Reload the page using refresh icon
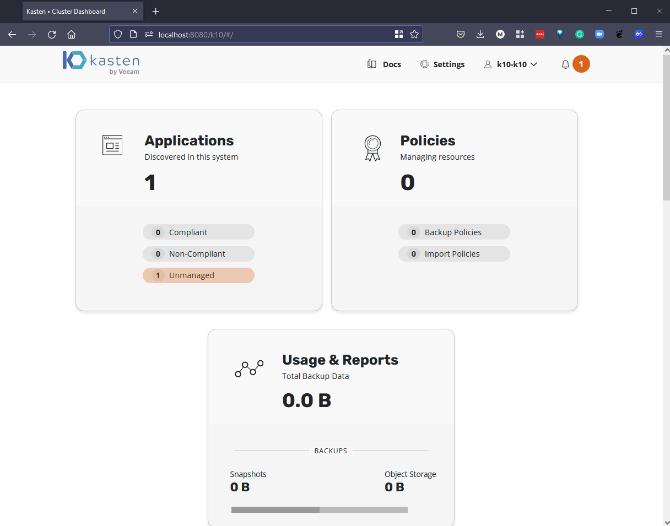This screenshot has height=526, width=670. (52, 34)
